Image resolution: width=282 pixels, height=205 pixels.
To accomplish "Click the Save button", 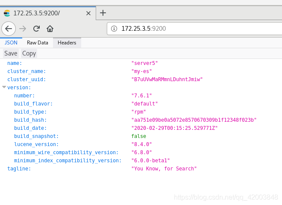I will point(11,53).
